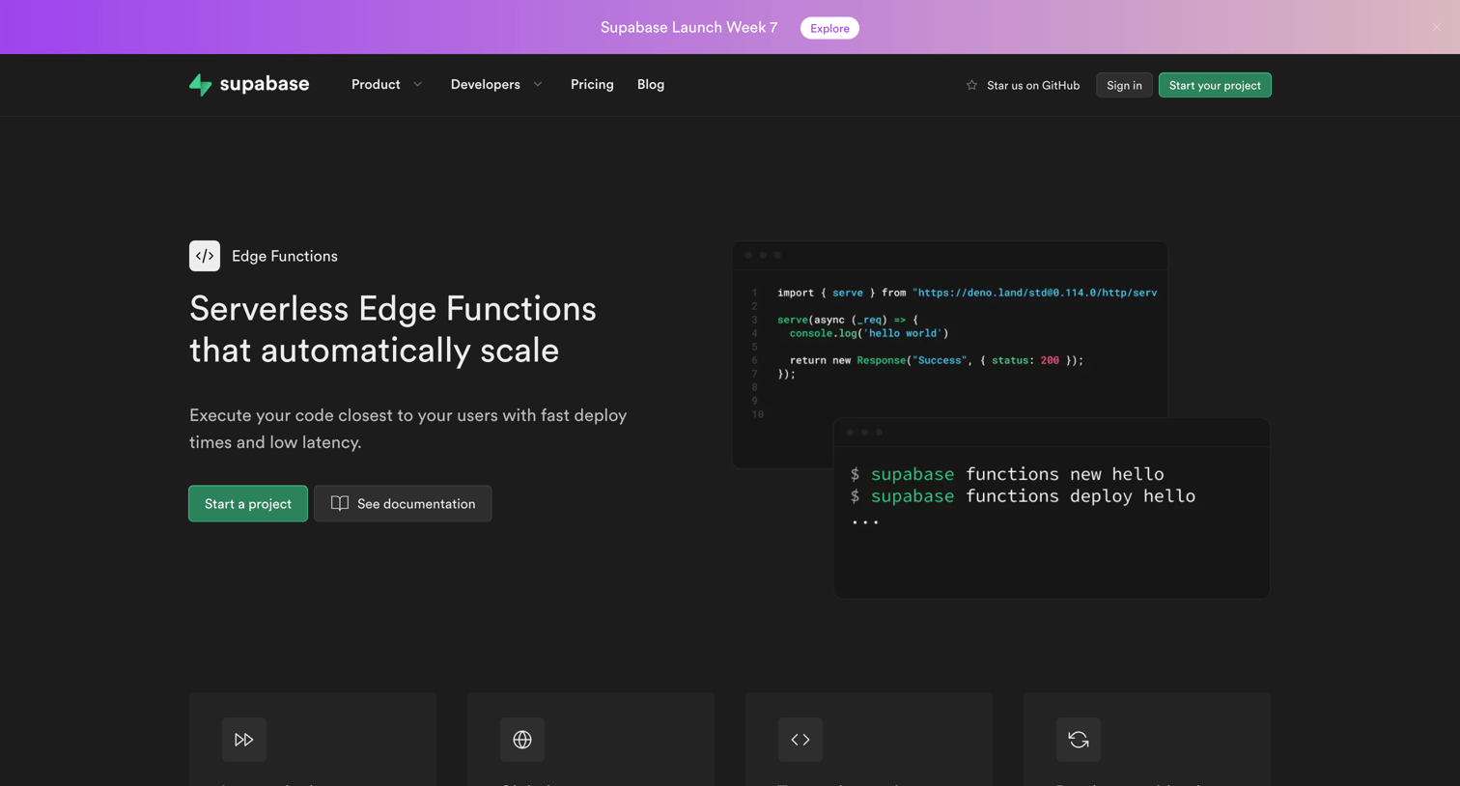Click the refresh arrows icon on fourth card
The height and width of the screenshot is (786, 1460).
[1079, 740]
